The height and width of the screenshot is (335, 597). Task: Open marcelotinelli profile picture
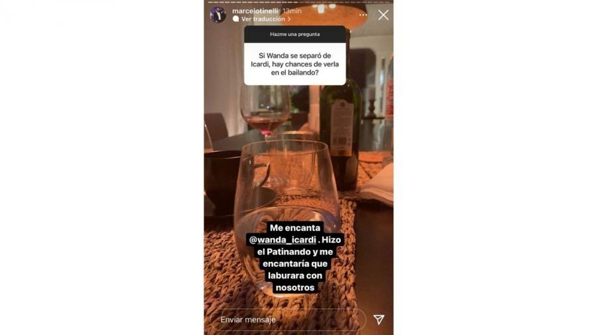pos(218,15)
